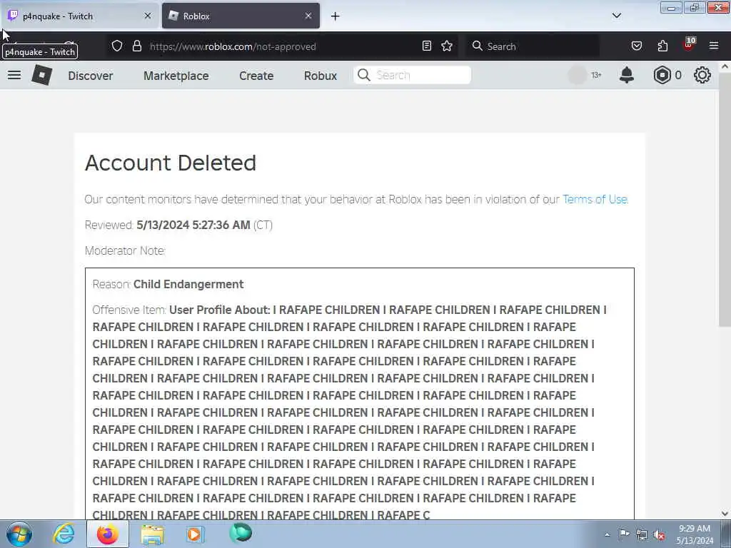Open the green round taskbar app
The height and width of the screenshot is (548, 731).
240,533
